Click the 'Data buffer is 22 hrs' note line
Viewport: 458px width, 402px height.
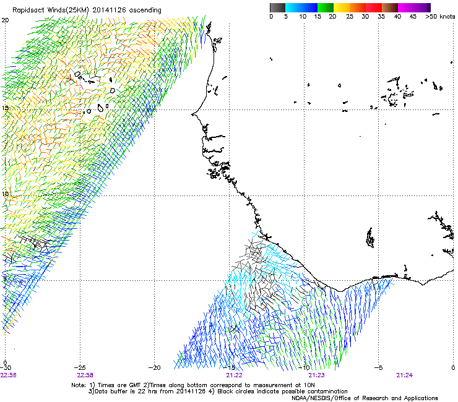click(x=218, y=391)
